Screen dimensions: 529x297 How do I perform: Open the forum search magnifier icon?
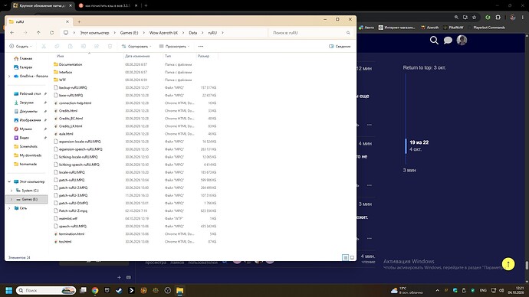[x=434, y=41]
